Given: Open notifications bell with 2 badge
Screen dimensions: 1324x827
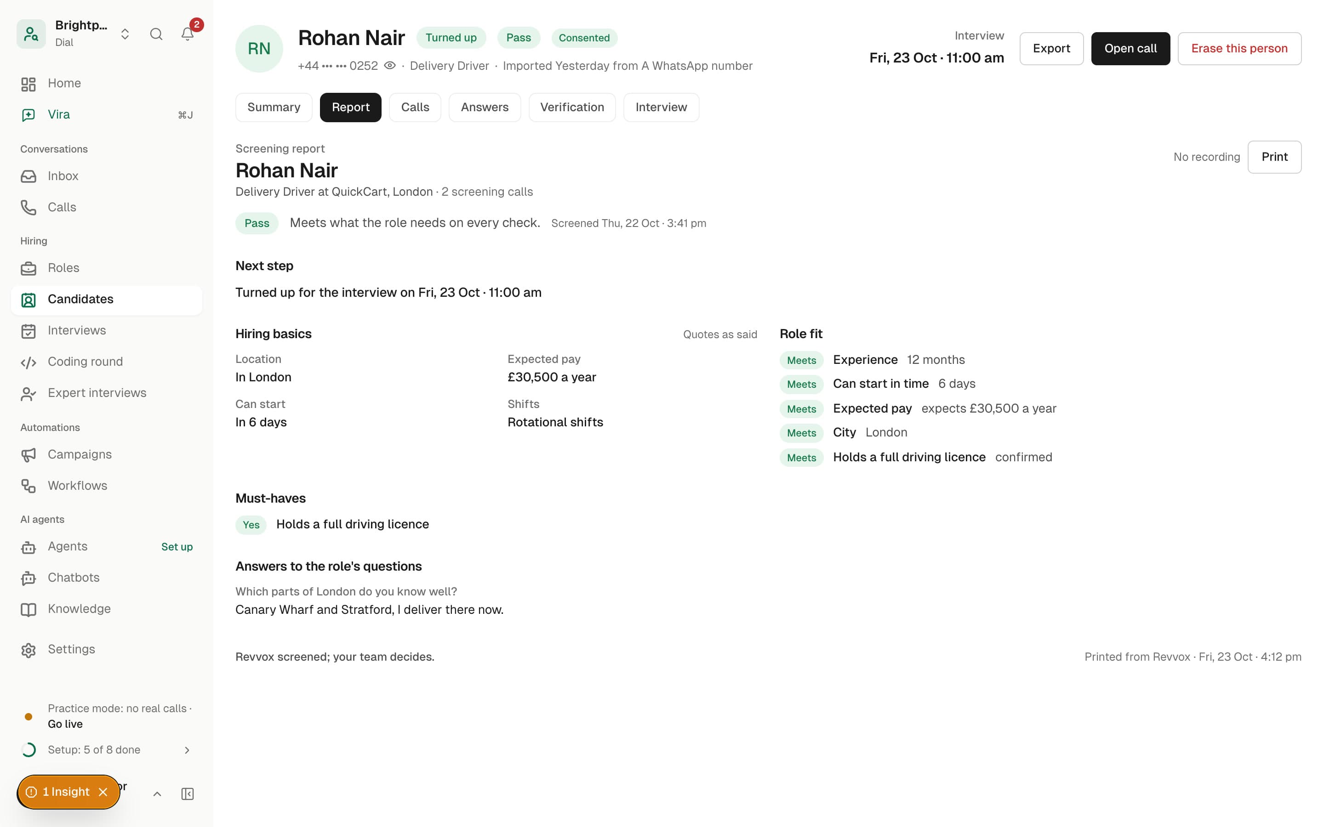Looking at the screenshot, I should point(188,34).
